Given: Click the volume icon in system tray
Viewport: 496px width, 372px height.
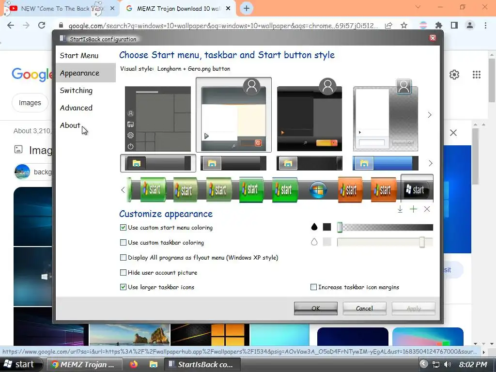Looking at the screenshot, I should click(x=447, y=364).
